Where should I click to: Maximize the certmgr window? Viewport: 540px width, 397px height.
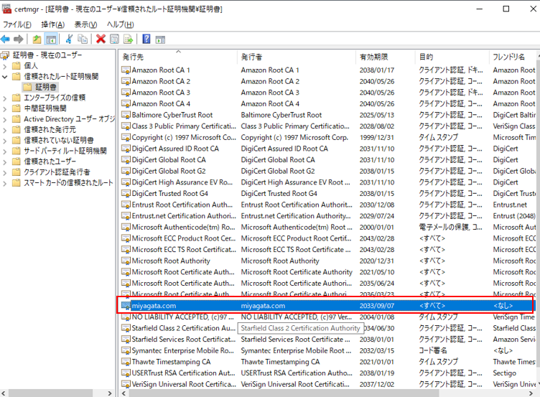tap(506, 9)
